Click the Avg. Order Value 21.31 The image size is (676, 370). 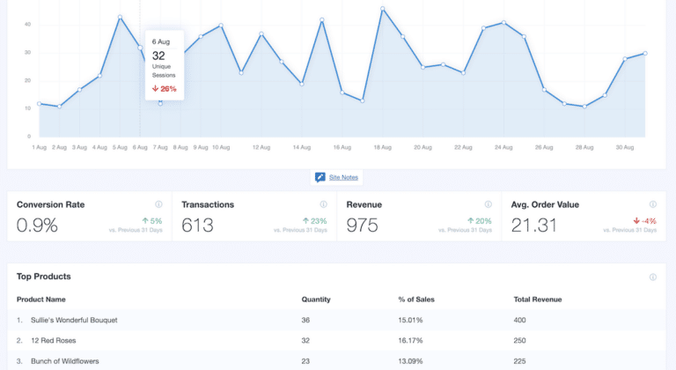click(533, 226)
